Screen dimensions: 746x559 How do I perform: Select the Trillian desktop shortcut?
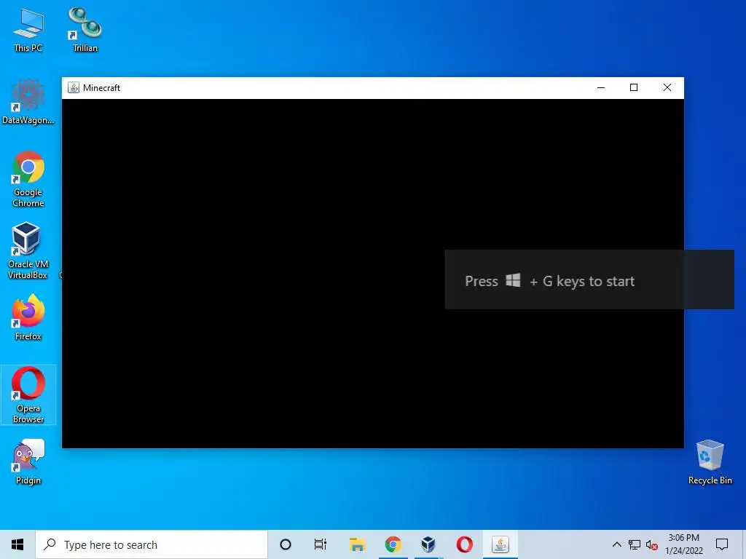coord(85,30)
